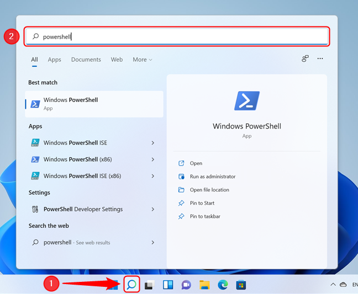Image resolution: width=358 pixels, height=294 pixels.
Task: Click the Pin to taskbar pin icon
Action: (x=181, y=216)
